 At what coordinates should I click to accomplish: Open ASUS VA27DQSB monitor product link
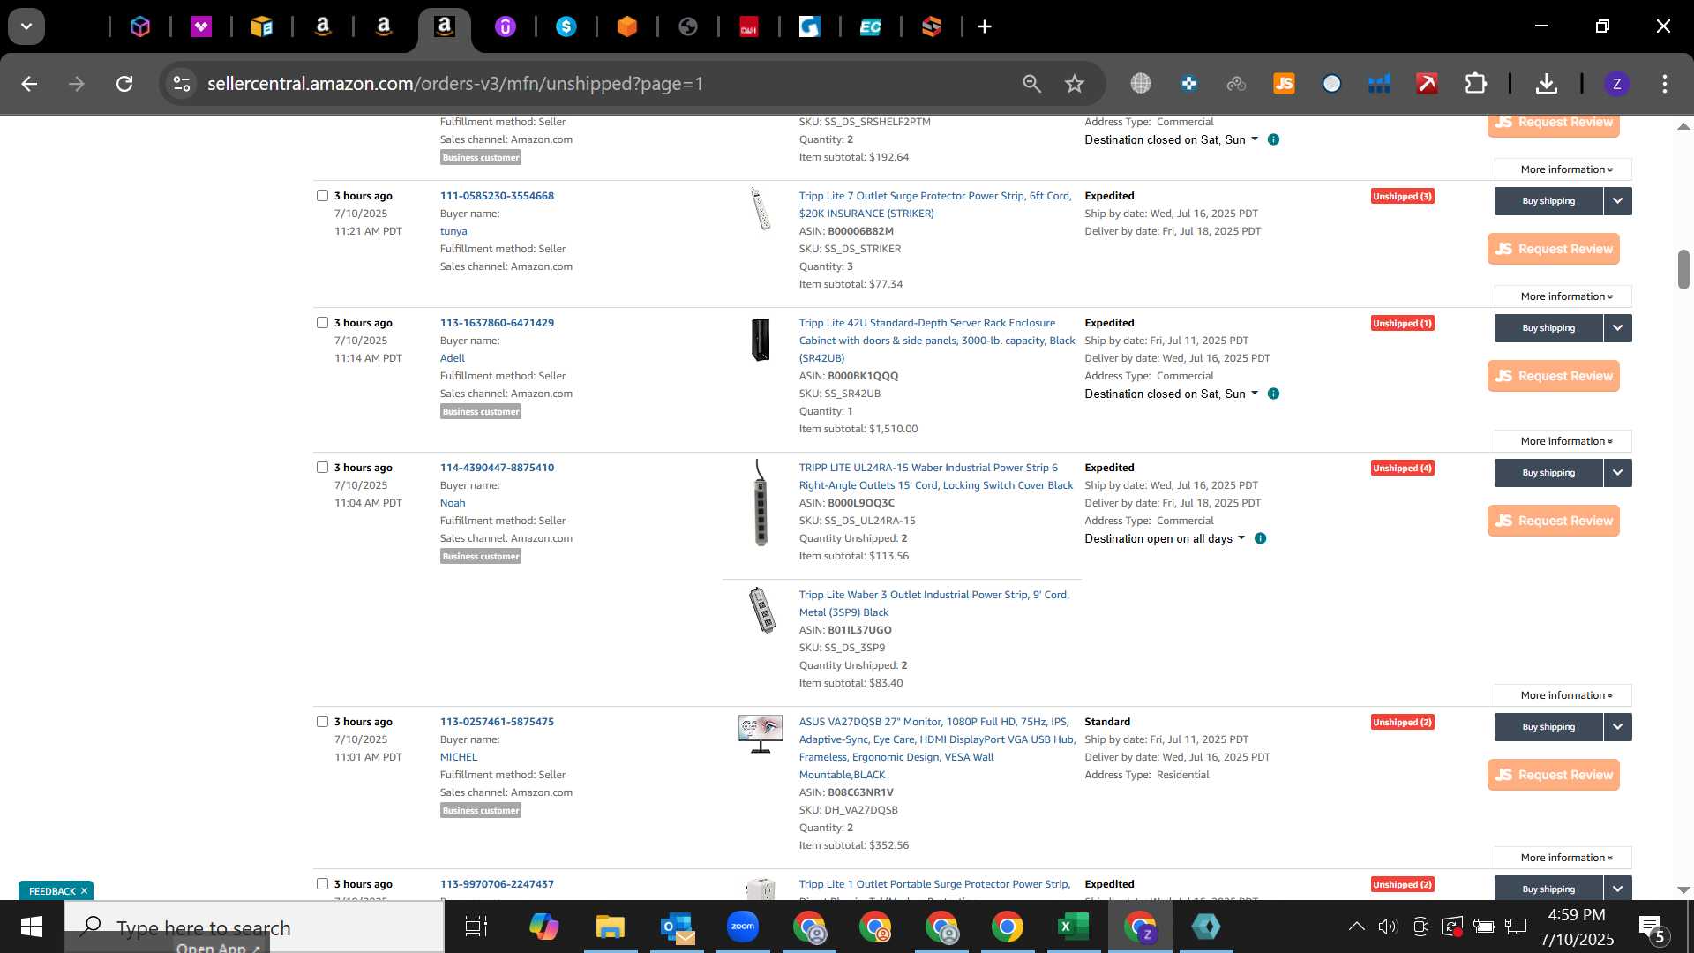[937, 748]
